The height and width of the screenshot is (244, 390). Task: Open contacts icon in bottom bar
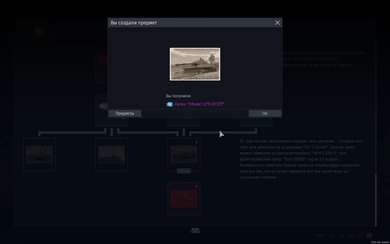351,235
